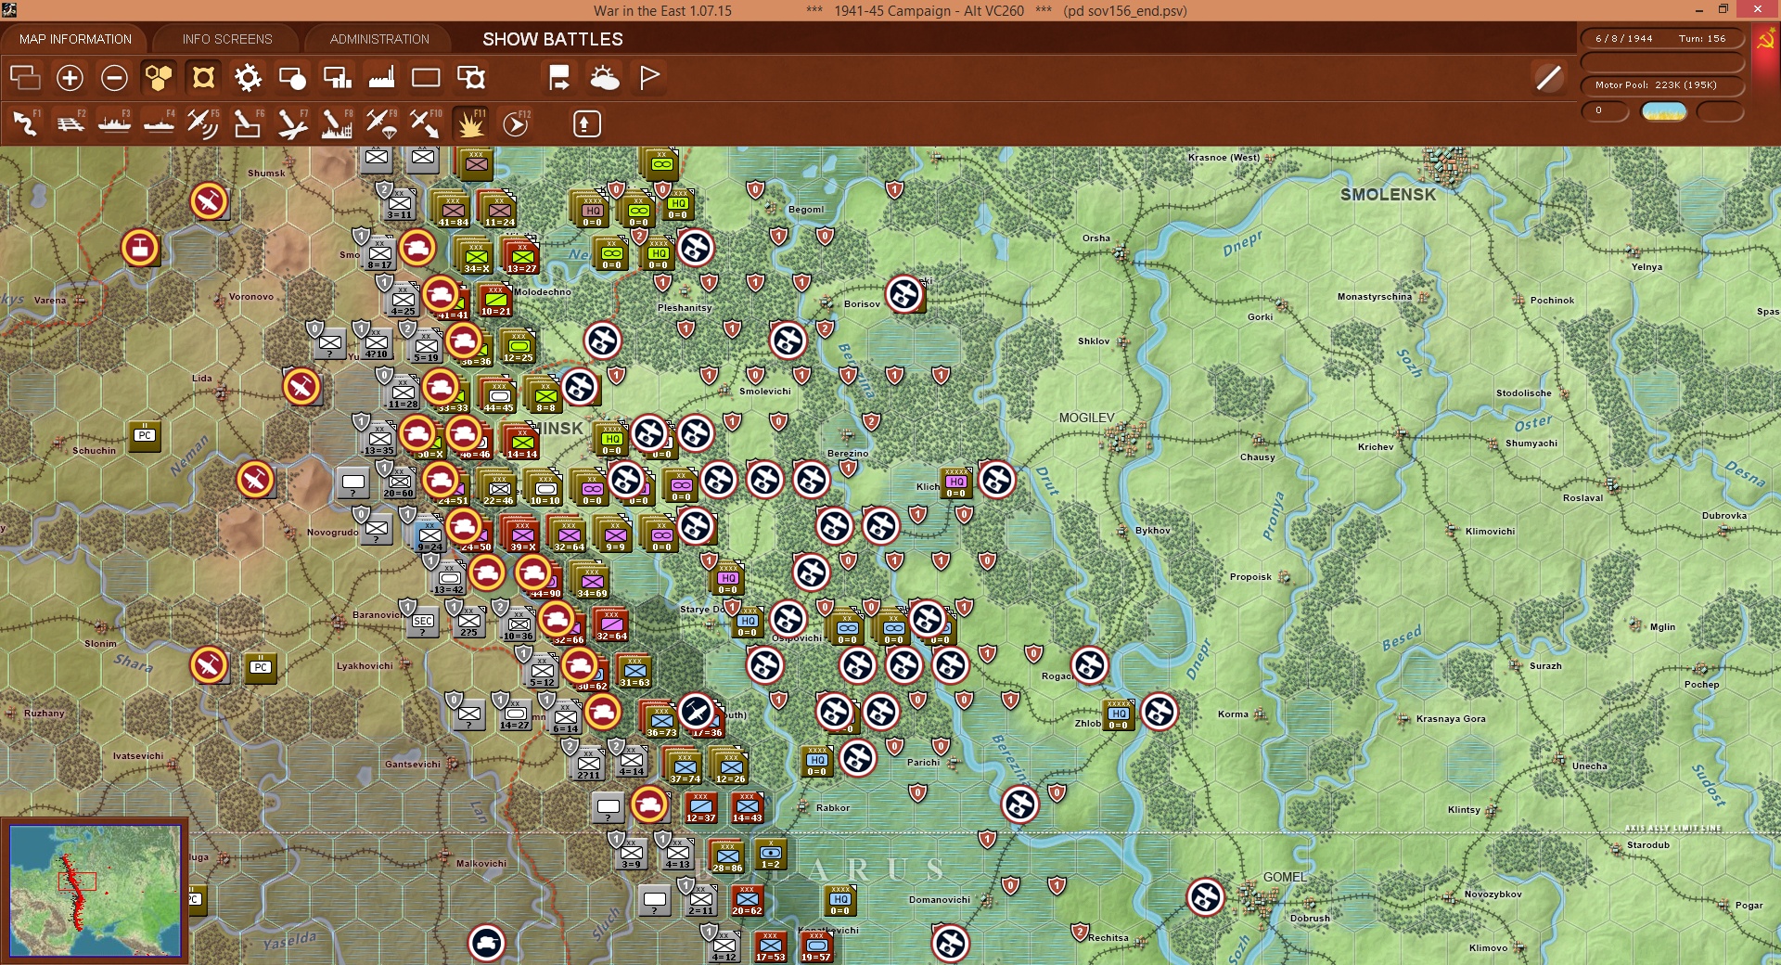Select air transport mode (F9 parachute)

click(381, 123)
